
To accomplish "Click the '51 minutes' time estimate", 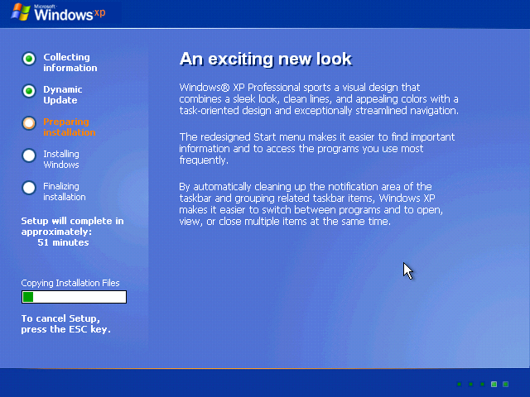I will (63, 242).
